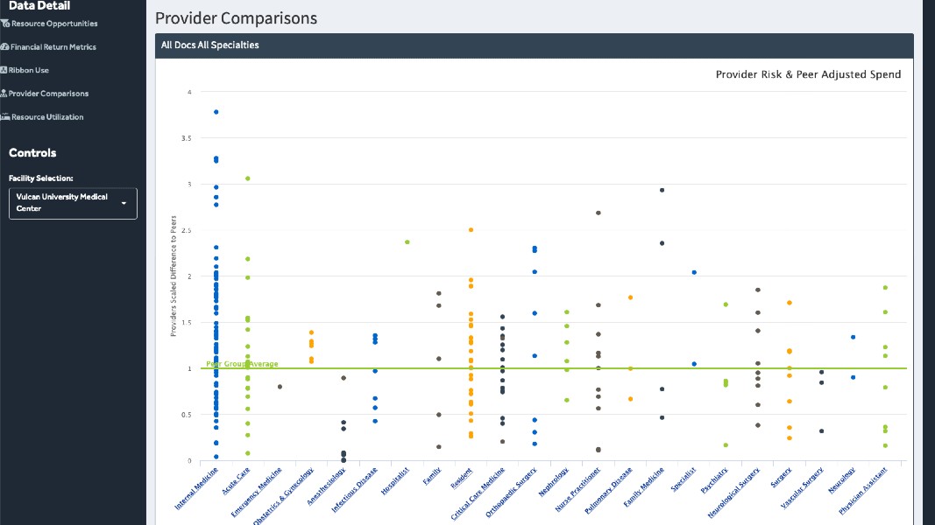Open the Facility Selection dropdown arrow

tap(124, 204)
